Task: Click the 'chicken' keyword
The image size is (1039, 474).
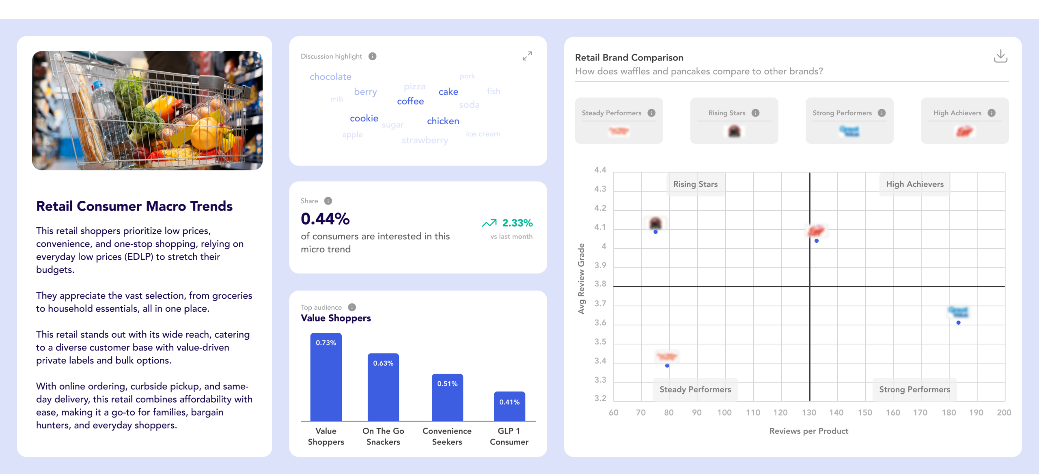Action: click(443, 121)
